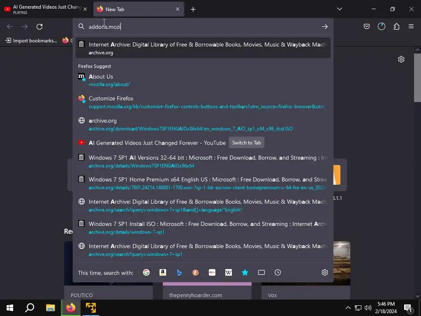
Task: Open the archive.org Windows 7 ISO download suggestion
Action: (203, 124)
